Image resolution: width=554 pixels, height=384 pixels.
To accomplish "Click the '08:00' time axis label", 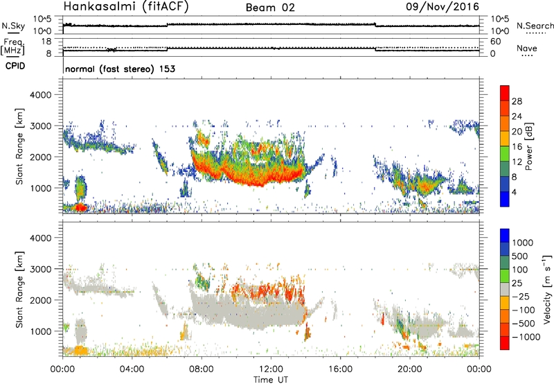I will click(202, 369).
